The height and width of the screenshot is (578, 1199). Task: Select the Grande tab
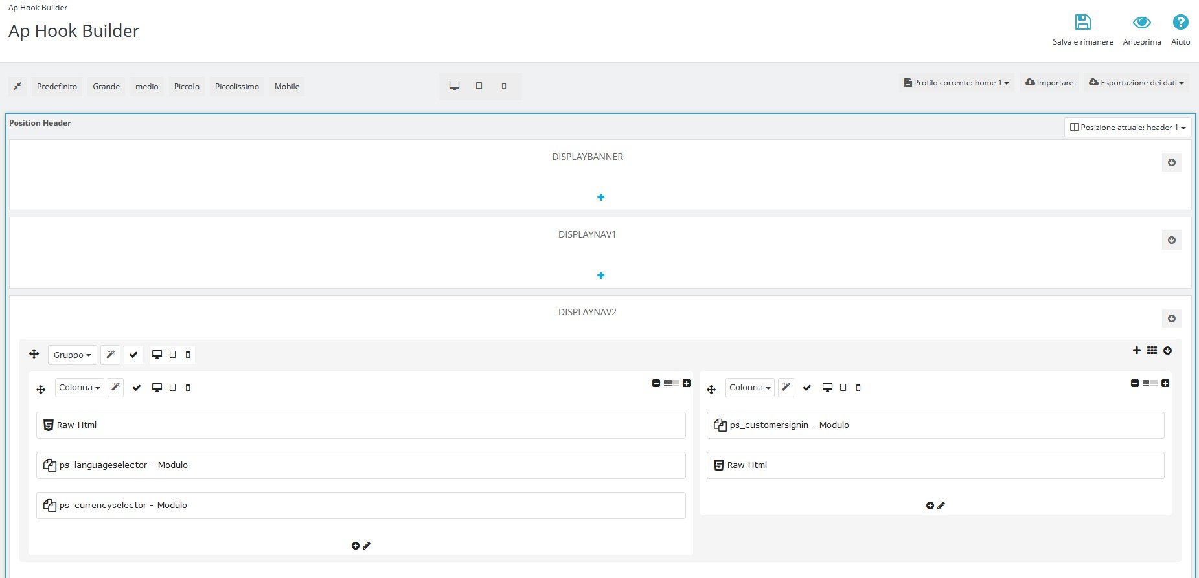pyautogui.click(x=106, y=87)
